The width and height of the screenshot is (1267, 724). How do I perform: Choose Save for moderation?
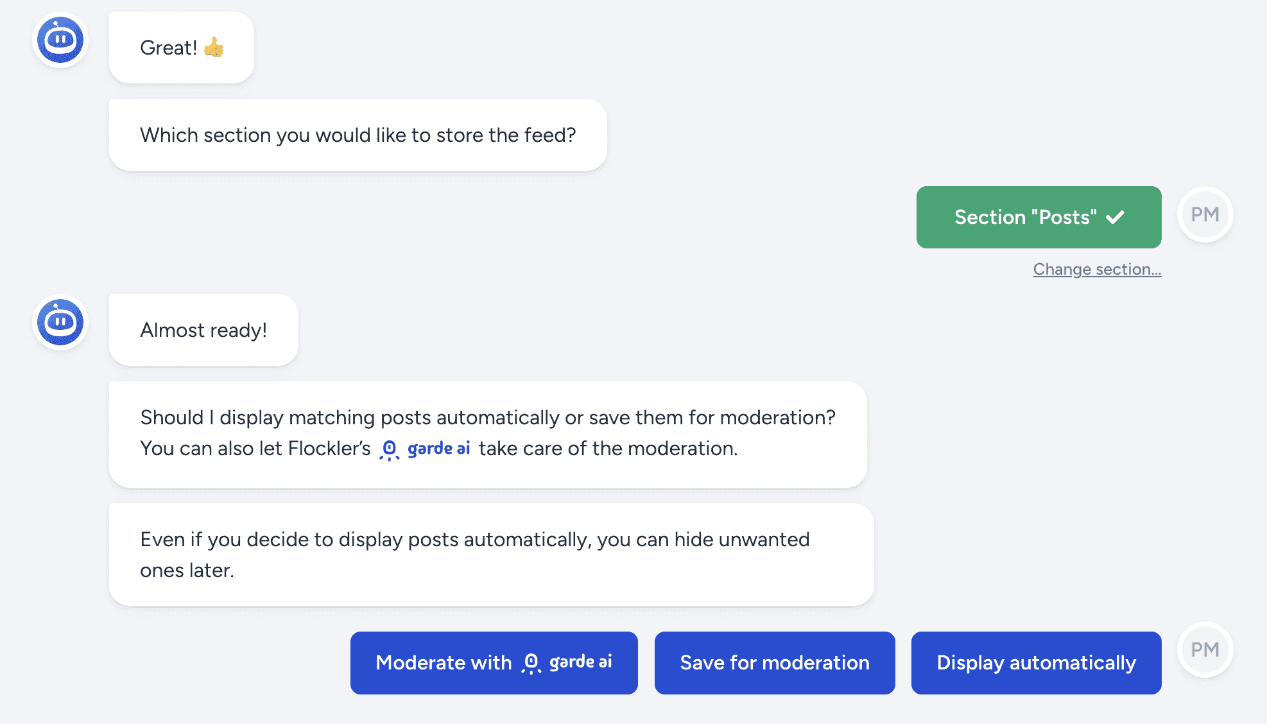tap(775, 662)
